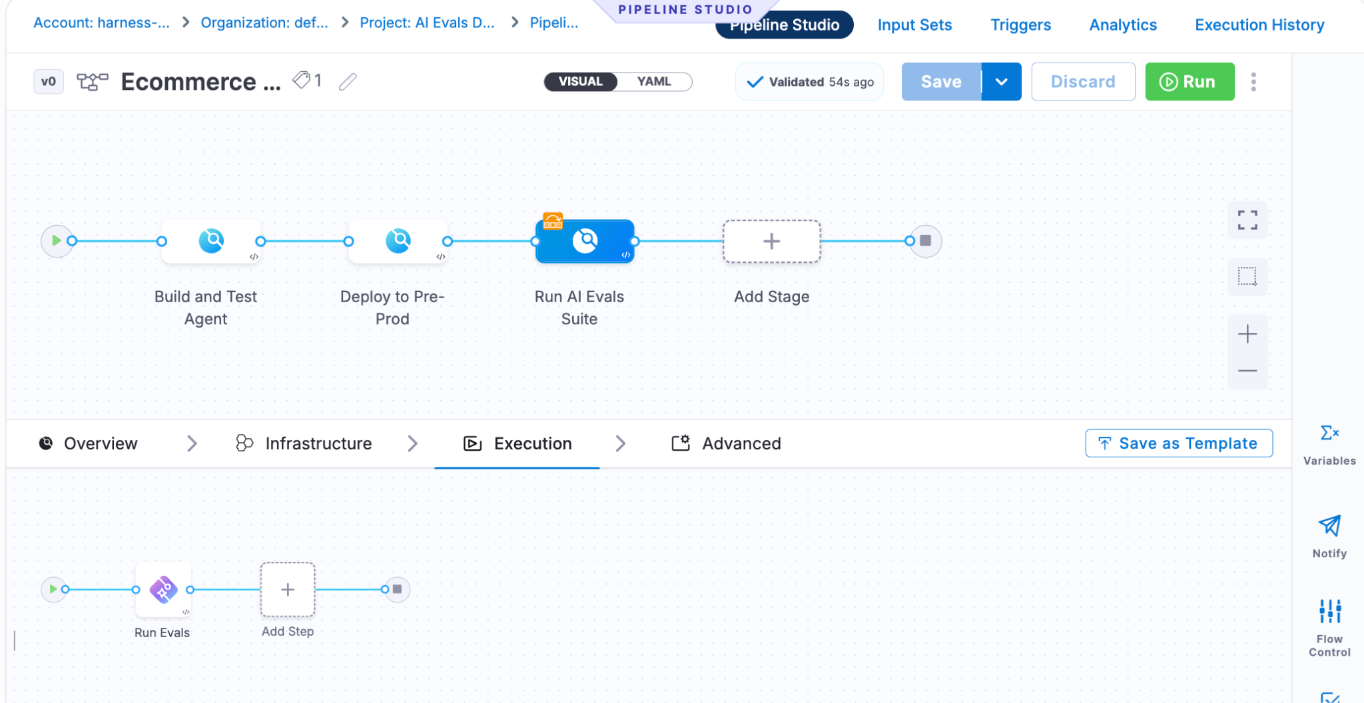The height and width of the screenshot is (703, 1364).
Task: Open the Account breadcrumb link
Action: tap(101, 23)
